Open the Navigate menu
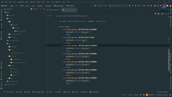This screenshot has height=97, width=172. [x=21, y=2]
